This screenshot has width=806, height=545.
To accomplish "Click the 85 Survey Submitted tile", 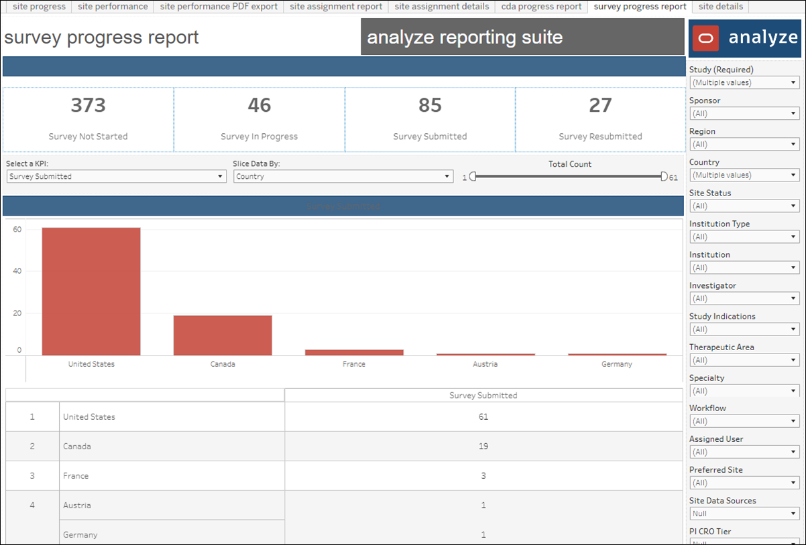I will click(430, 119).
